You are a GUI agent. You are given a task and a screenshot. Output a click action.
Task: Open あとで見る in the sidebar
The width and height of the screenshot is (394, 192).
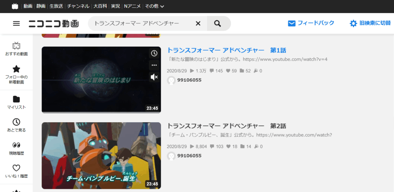[16, 125]
